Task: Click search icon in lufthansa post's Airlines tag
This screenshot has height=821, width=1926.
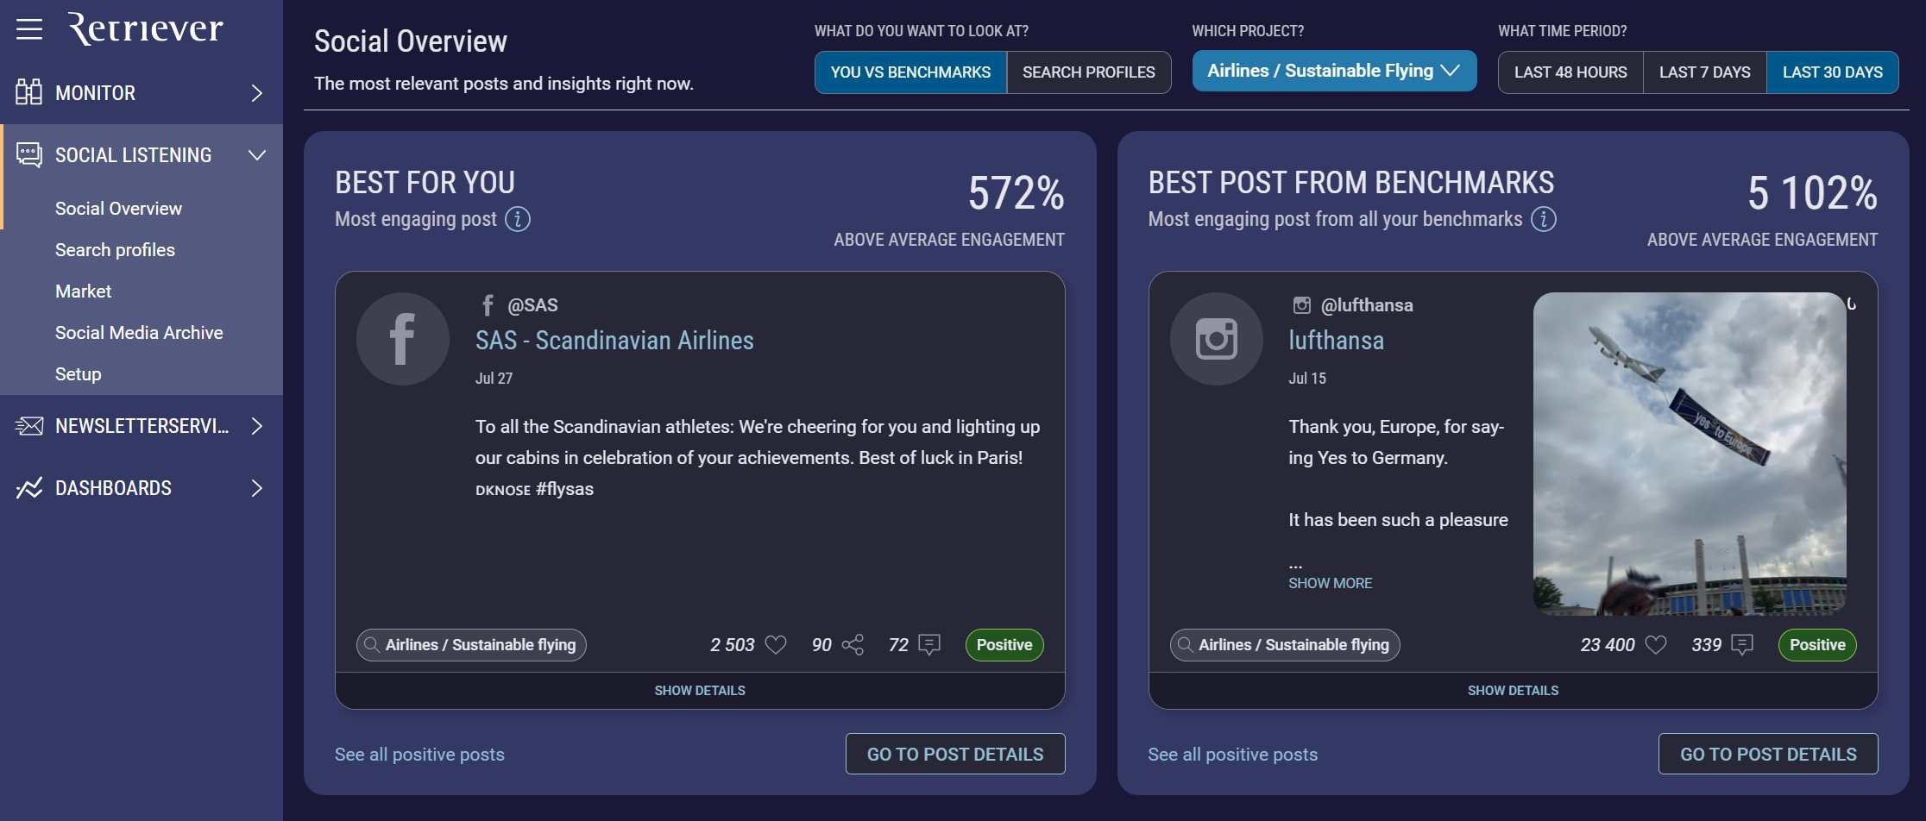Action: (x=1186, y=645)
